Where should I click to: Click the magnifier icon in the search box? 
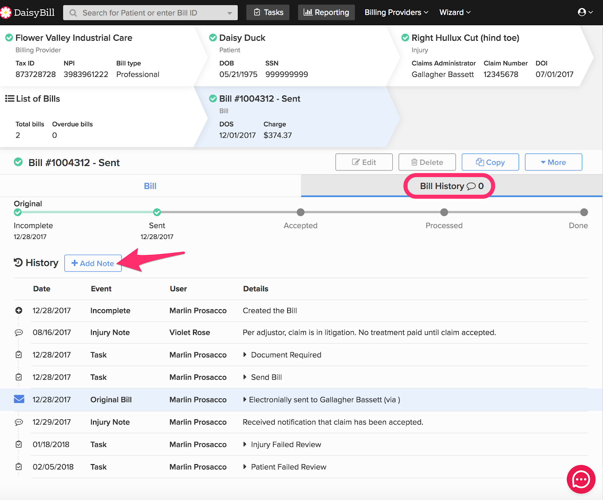tap(73, 13)
